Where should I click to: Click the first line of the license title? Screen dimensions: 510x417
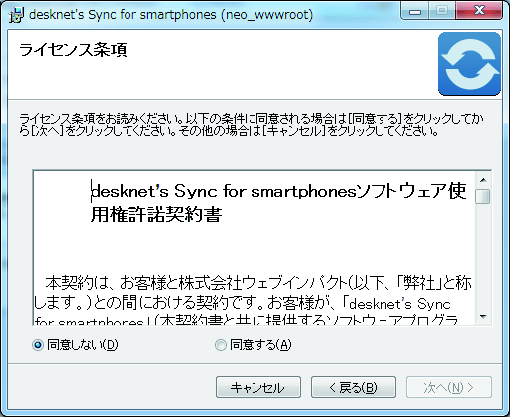point(278,191)
